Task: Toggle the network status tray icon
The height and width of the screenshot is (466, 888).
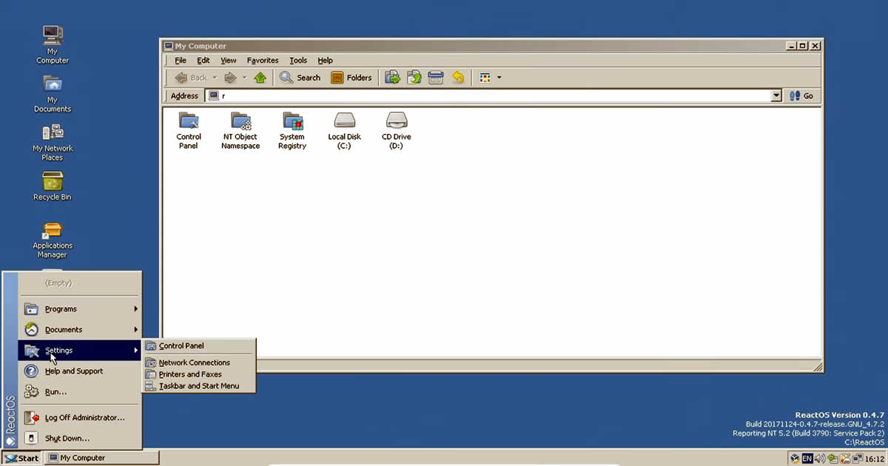Action: (856, 458)
